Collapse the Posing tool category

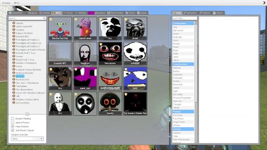(x=183, y=112)
